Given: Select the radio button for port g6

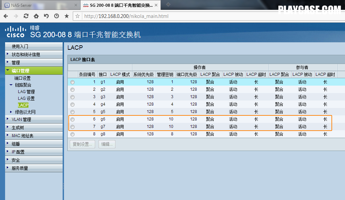Looking at the screenshot, I should 72,119.
